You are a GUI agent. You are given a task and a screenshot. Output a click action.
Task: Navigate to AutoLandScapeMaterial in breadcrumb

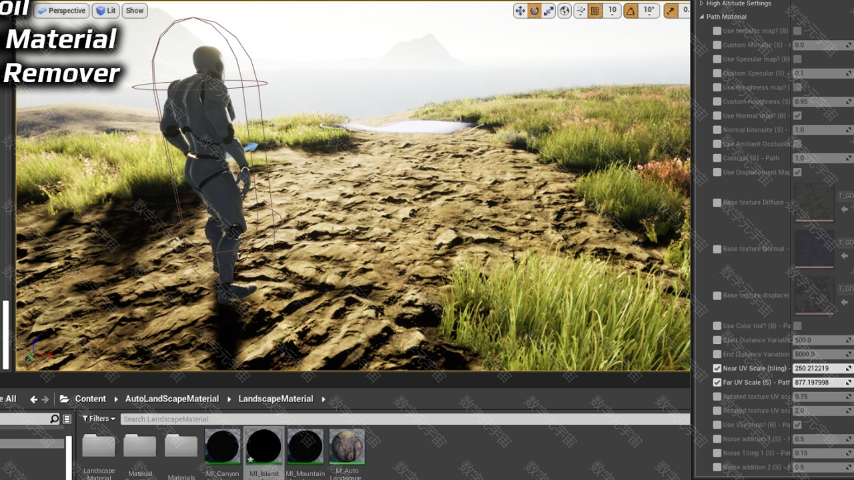172,399
